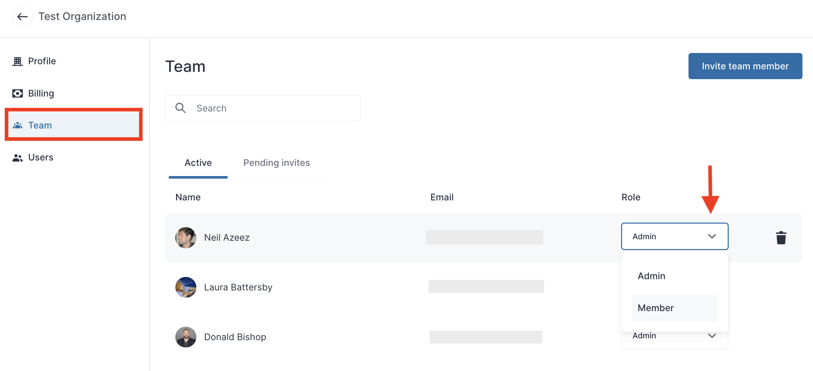Viewport: 813px width, 371px height.
Task: Delete Neil Azeez with trash icon
Action: [781, 238]
